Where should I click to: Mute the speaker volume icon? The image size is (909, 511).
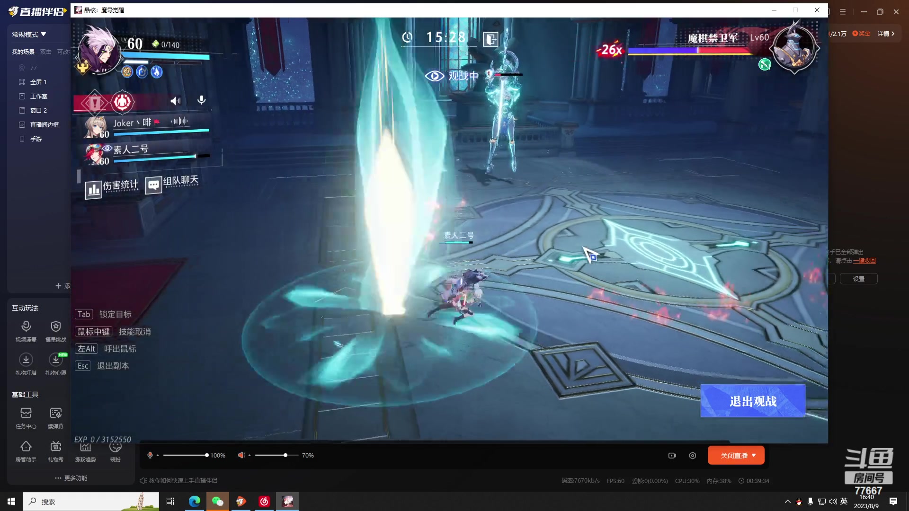241,455
